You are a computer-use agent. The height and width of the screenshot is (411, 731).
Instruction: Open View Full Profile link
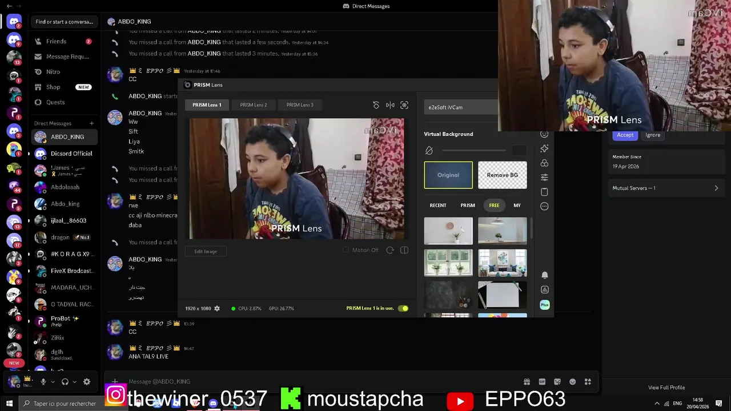[x=666, y=388]
